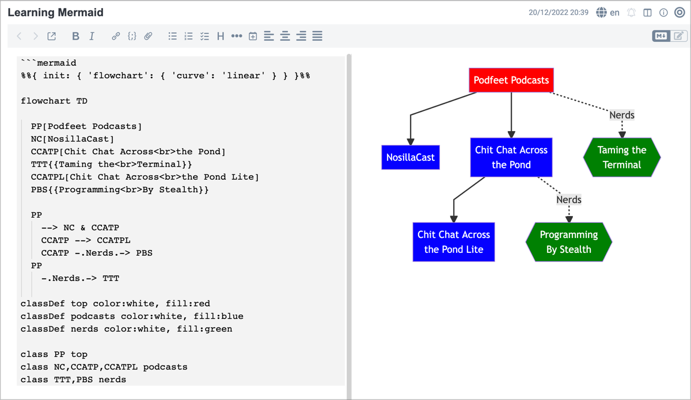This screenshot has height=400, width=691.
Task: Click the red 'Podfeet Podcasts' diagram node
Action: click(511, 80)
